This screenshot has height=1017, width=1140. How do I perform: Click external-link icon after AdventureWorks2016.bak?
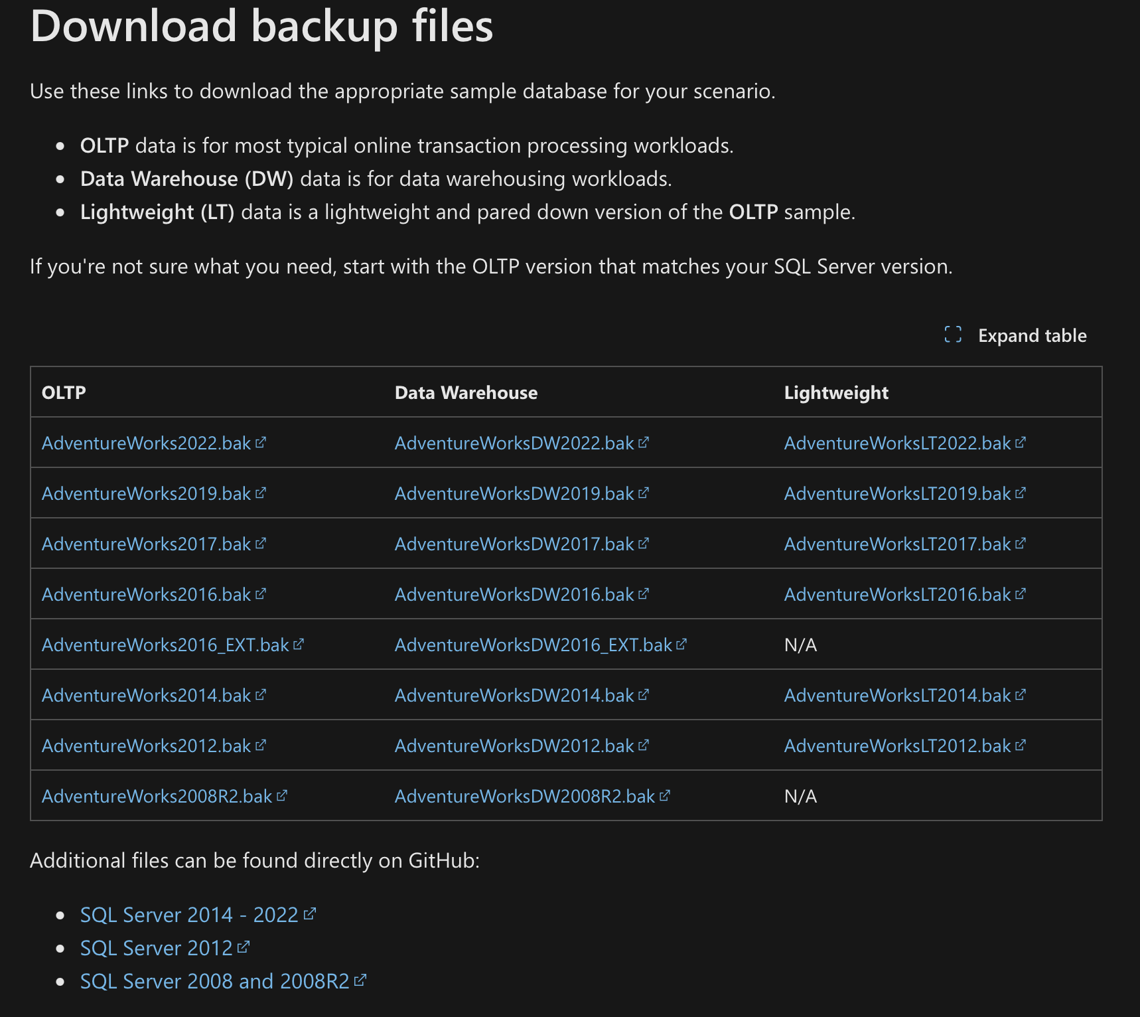click(260, 593)
